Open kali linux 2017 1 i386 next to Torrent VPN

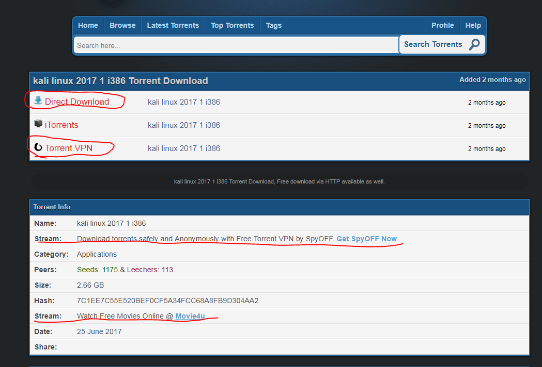184,148
